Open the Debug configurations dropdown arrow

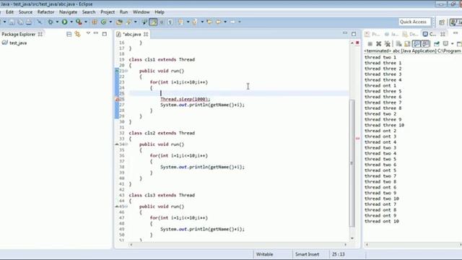point(57,22)
